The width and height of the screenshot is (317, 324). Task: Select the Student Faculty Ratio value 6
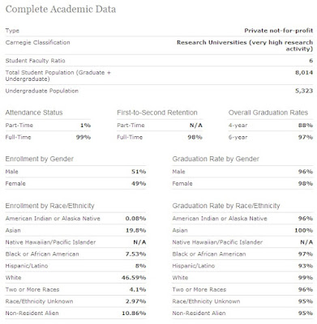[311, 61]
